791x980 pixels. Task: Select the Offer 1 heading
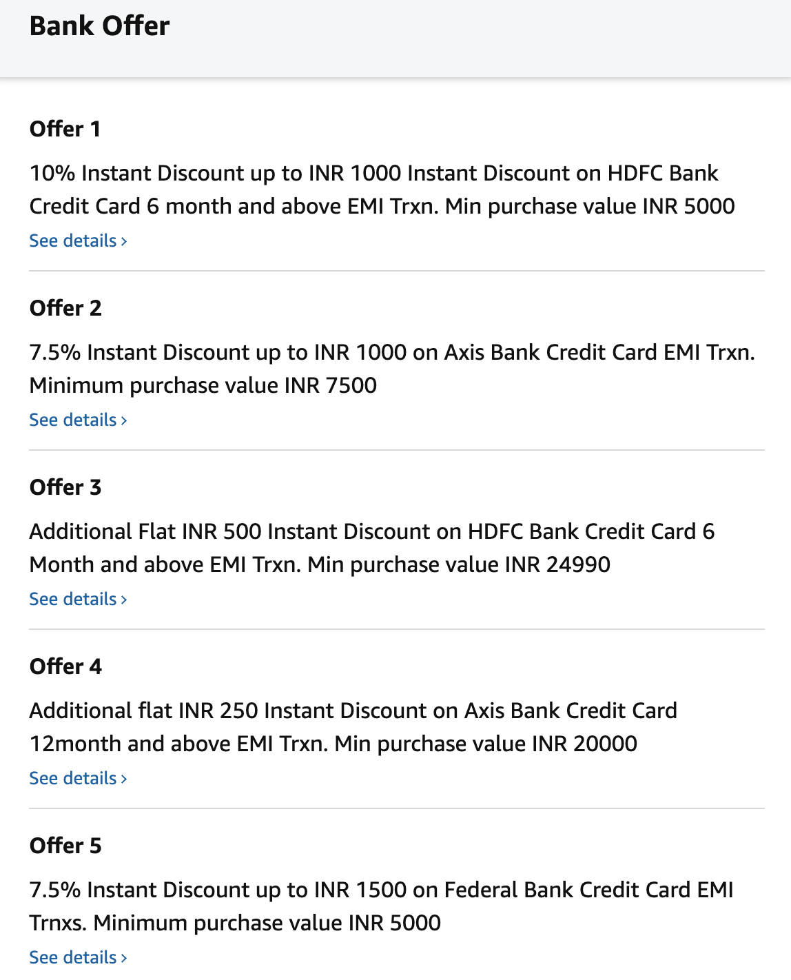pos(65,129)
